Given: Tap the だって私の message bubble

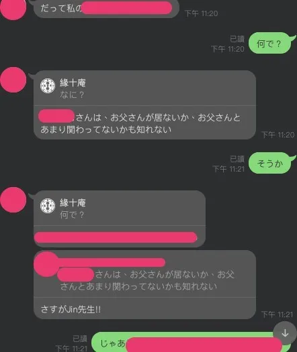Looking at the screenshot, I should click(106, 9).
